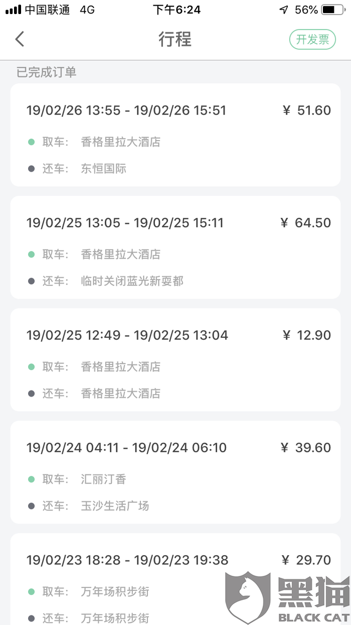Image resolution: width=351 pixels, height=625 pixels.
Task: Tap grey return dot beside 东恒国际
Action: [x=31, y=169]
